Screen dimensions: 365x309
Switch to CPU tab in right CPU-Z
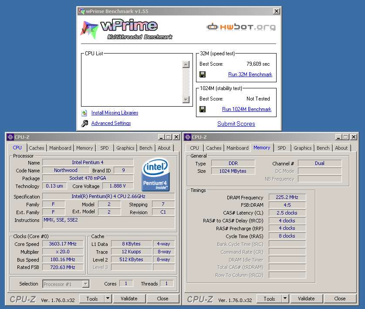click(x=194, y=148)
